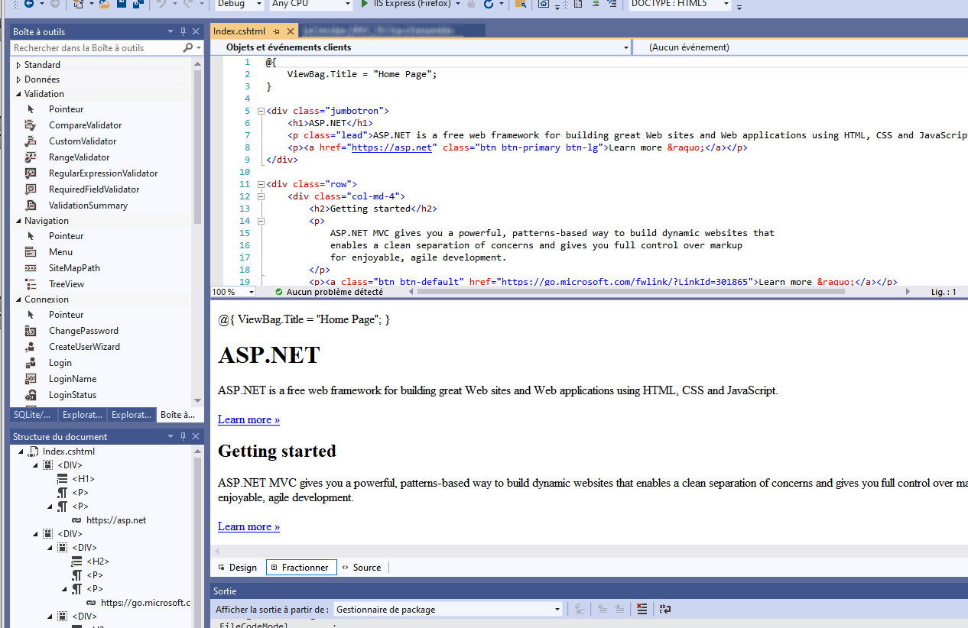Pick the ChangePassword control

point(83,331)
